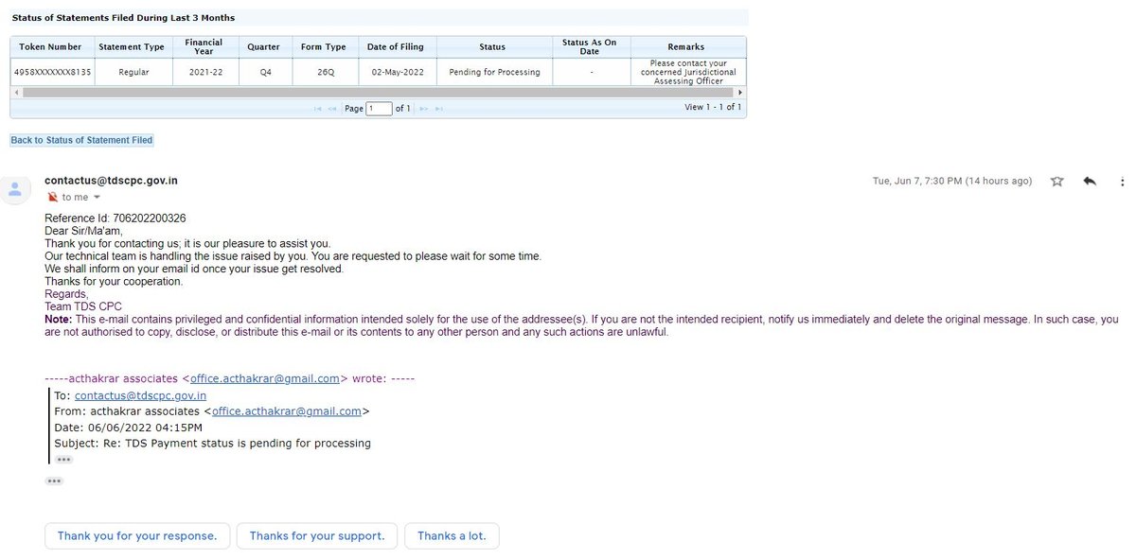Click the 'Regular' statement type cell
This screenshot has width=1136, height=559.
click(x=133, y=72)
